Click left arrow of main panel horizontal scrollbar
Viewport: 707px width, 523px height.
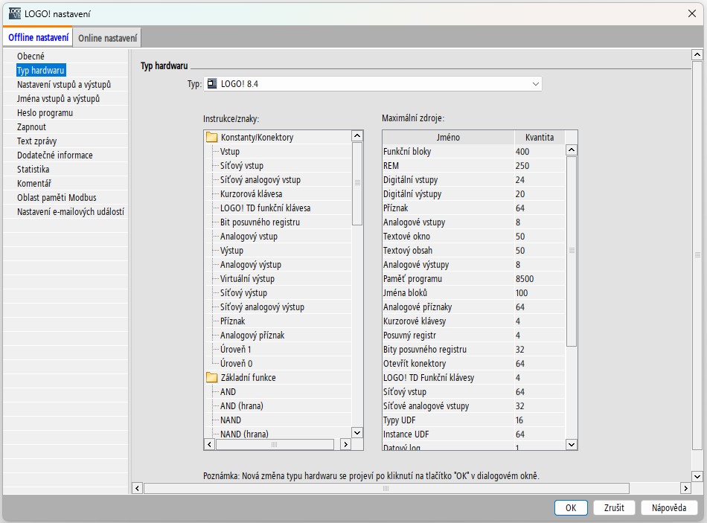[x=137, y=488]
